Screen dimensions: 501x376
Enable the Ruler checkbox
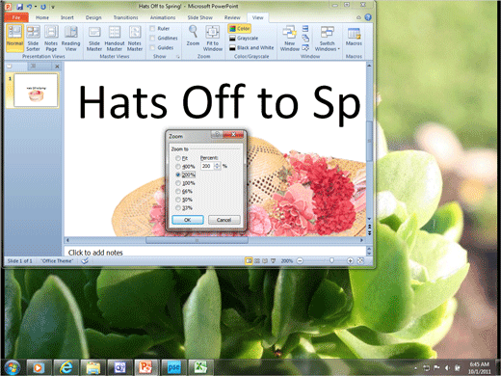(152, 29)
